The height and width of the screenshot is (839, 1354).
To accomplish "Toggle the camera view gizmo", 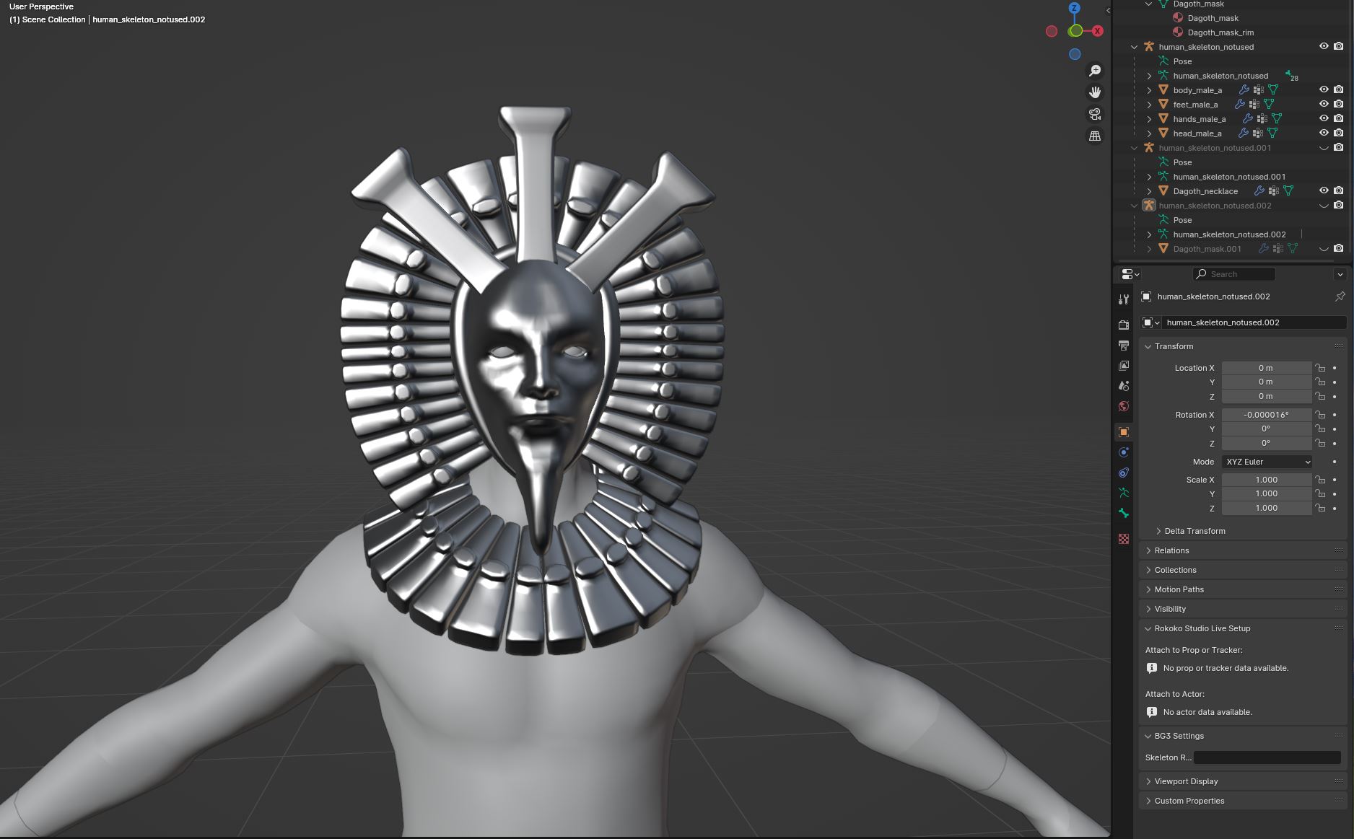I will click(1095, 114).
